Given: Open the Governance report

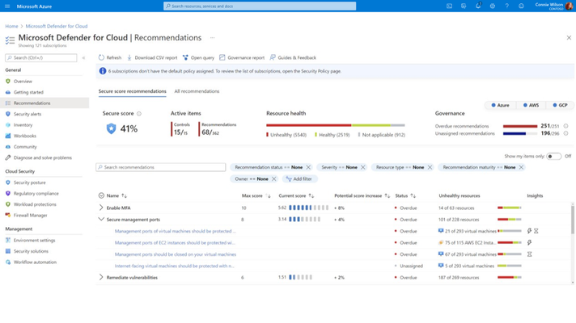Looking at the screenshot, I should click(x=242, y=57).
